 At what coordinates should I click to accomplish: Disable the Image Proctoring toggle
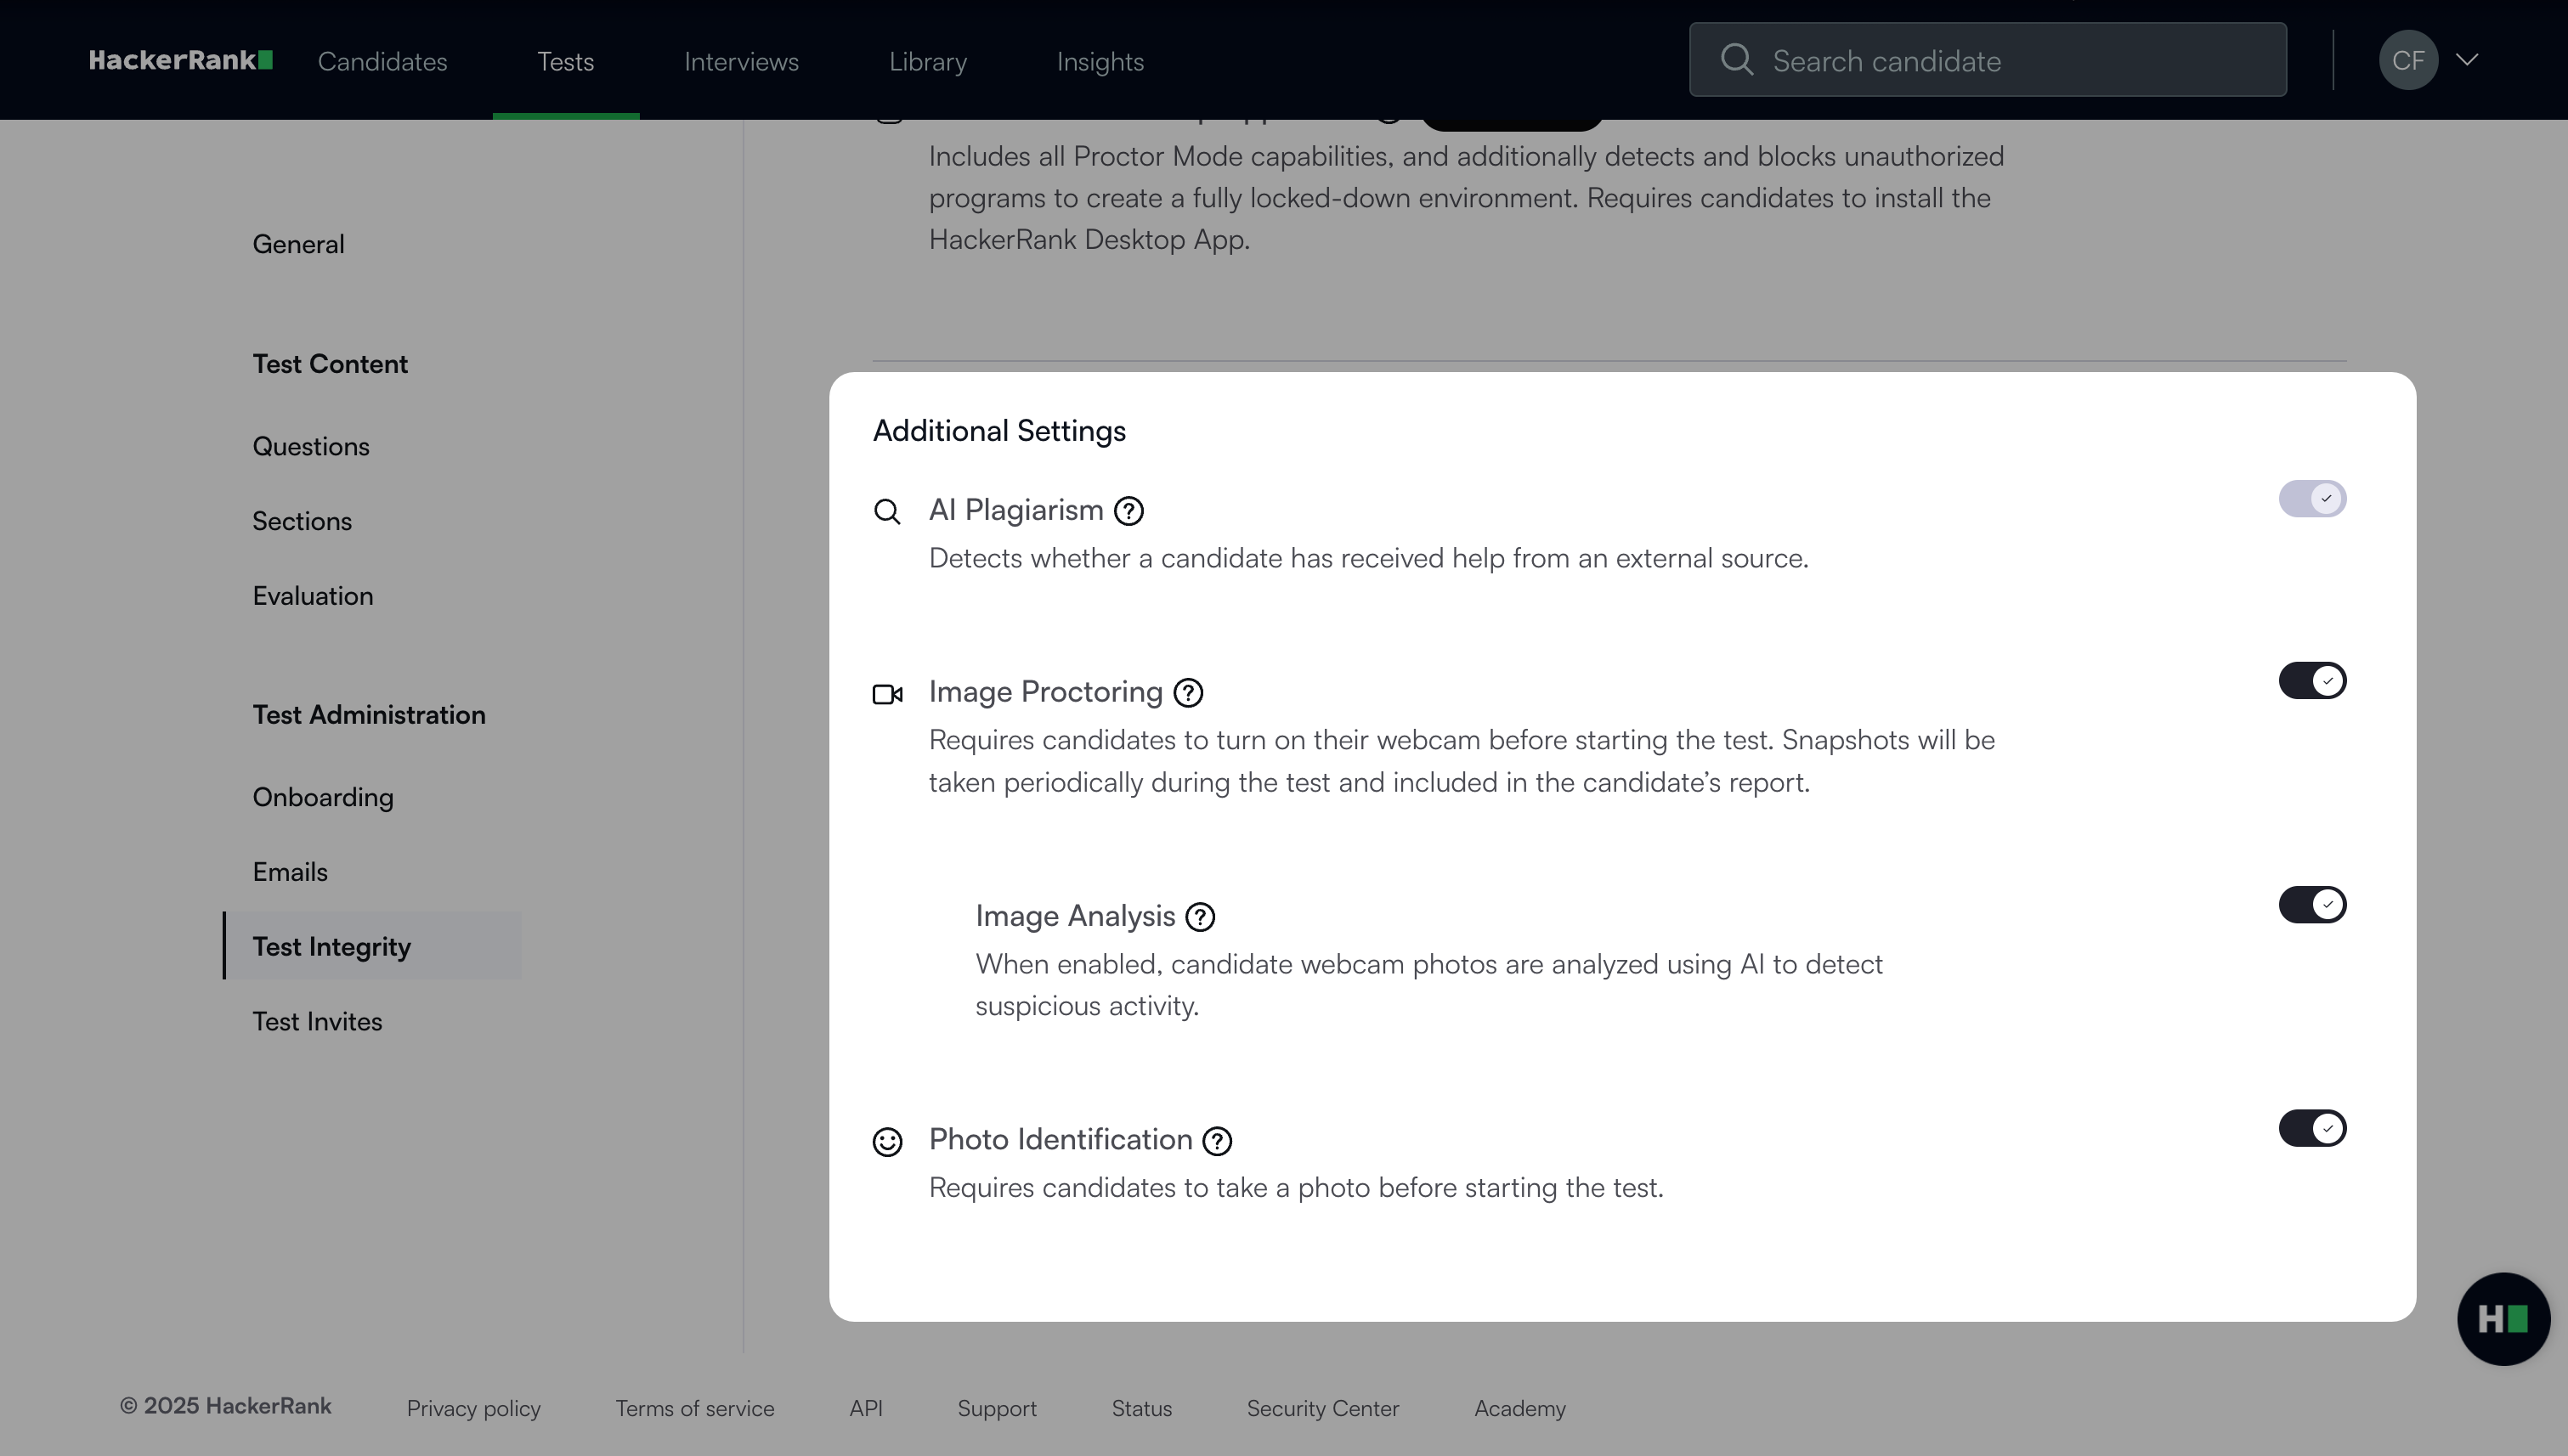pyautogui.click(x=2312, y=681)
